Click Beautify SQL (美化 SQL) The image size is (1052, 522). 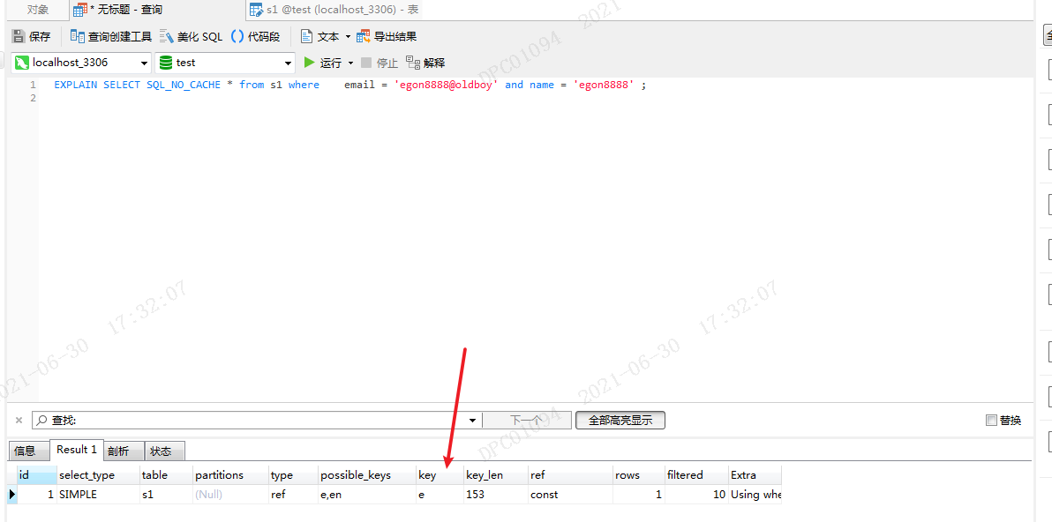pyautogui.click(x=191, y=36)
